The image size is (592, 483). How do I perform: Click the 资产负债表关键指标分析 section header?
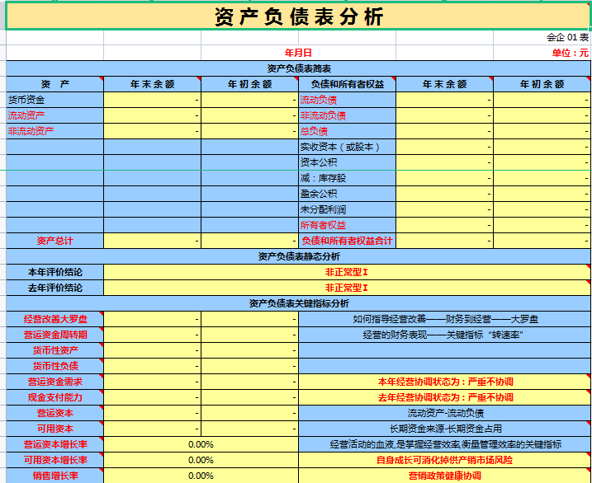point(298,303)
